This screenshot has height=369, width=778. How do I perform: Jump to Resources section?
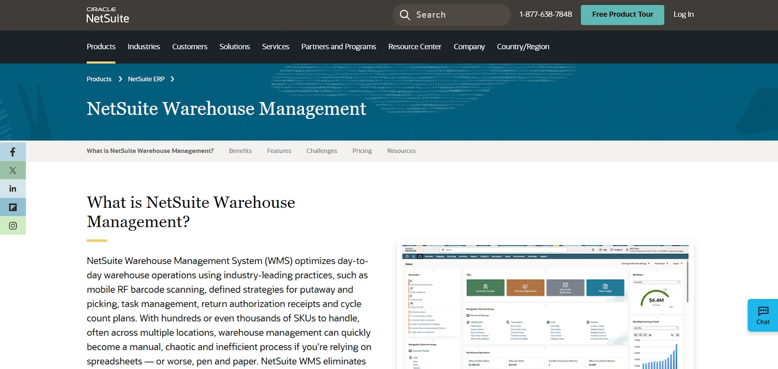(401, 151)
